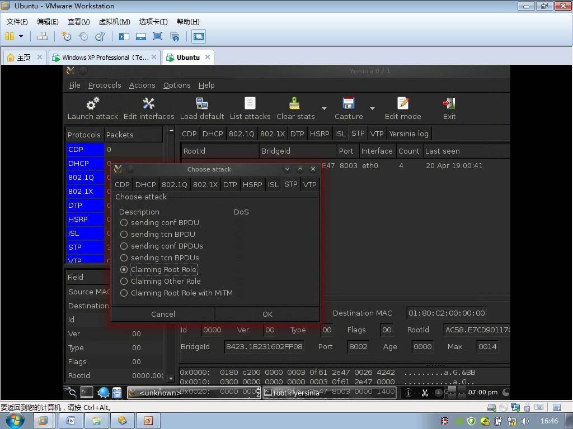Open the File menu in Yersinia

click(x=74, y=85)
